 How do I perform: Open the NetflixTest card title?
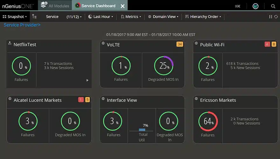(x=25, y=45)
